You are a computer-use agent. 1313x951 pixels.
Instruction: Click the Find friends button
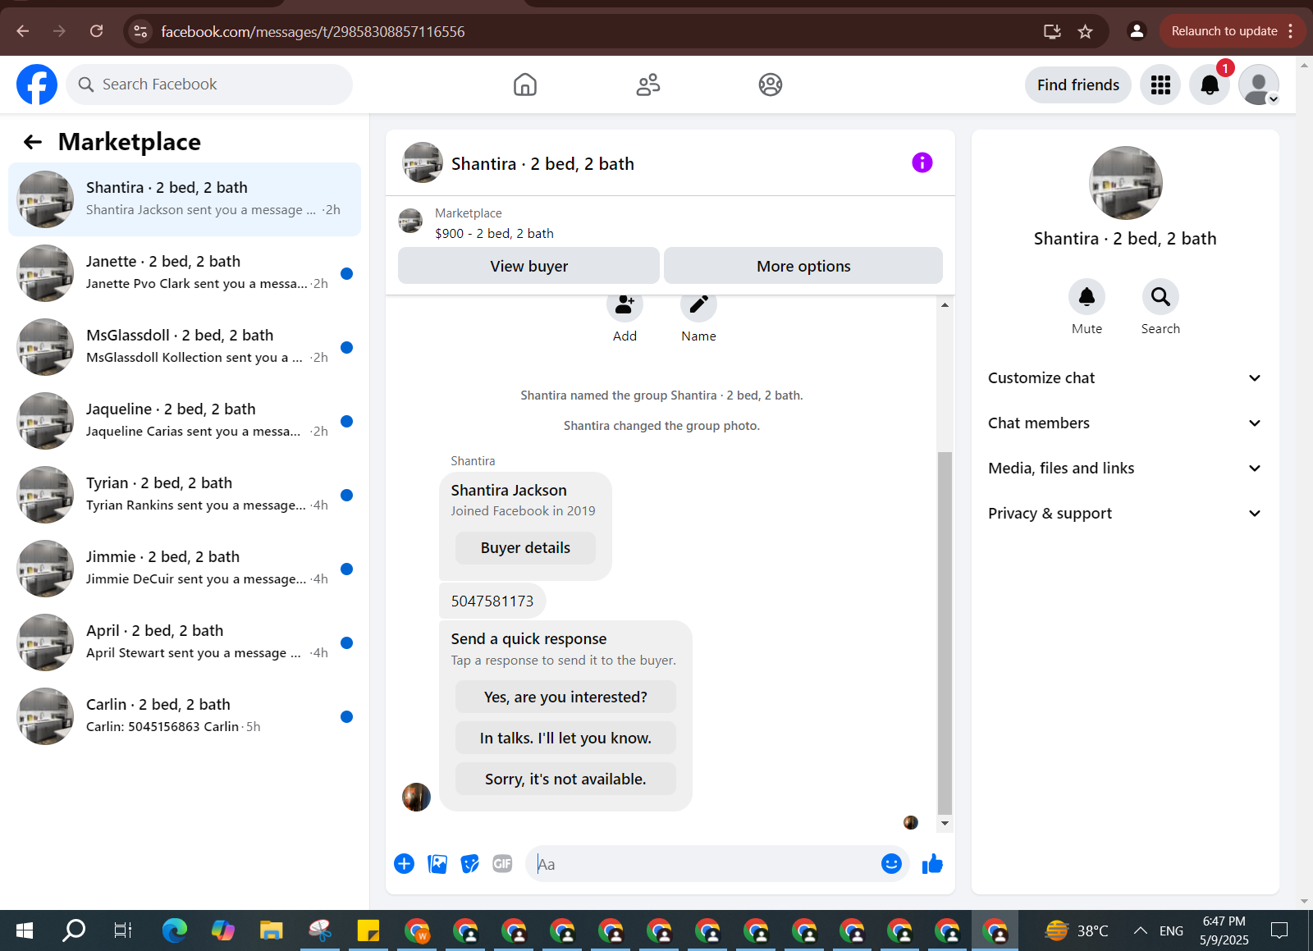pos(1077,85)
